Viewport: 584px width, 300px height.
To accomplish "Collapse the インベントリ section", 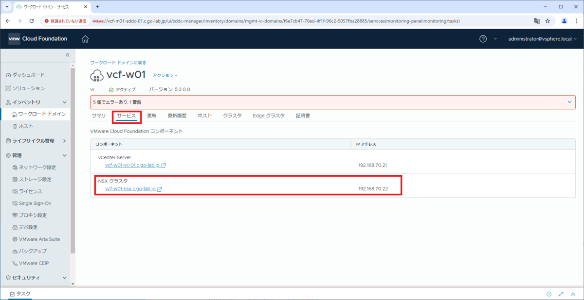I will pyautogui.click(x=65, y=102).
